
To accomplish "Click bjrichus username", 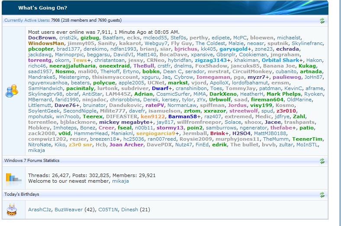I will click(x=186, y=49).
